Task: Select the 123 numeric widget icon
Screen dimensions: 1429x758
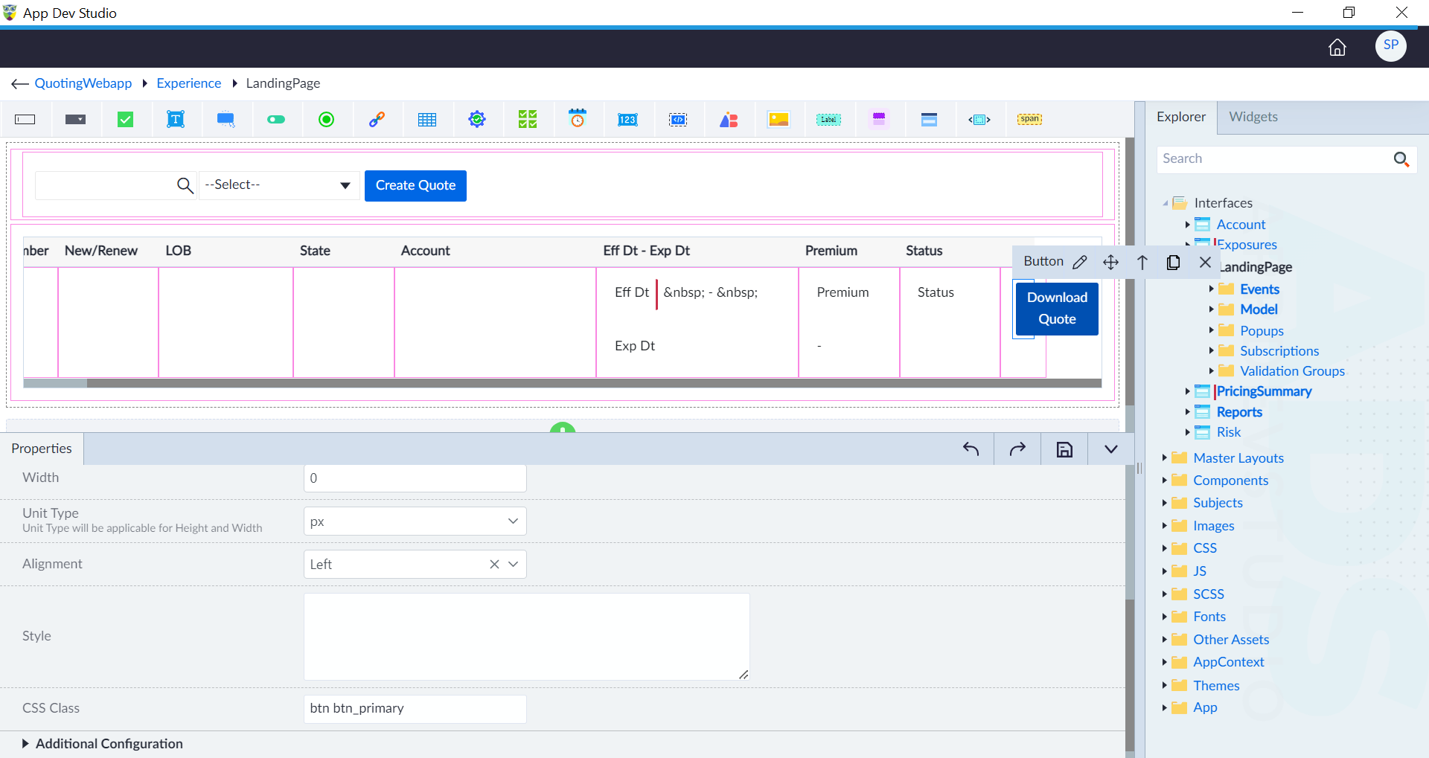Action: click(x=627, y=120)
